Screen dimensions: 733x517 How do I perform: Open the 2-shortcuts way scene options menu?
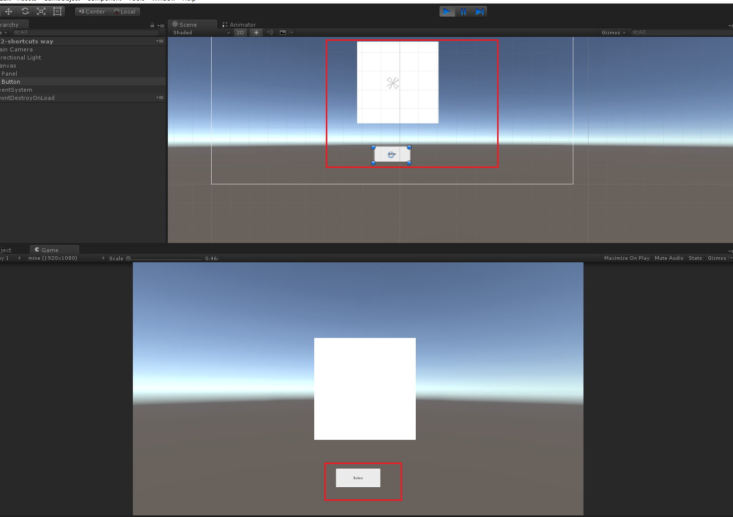[x=160, y=41]
